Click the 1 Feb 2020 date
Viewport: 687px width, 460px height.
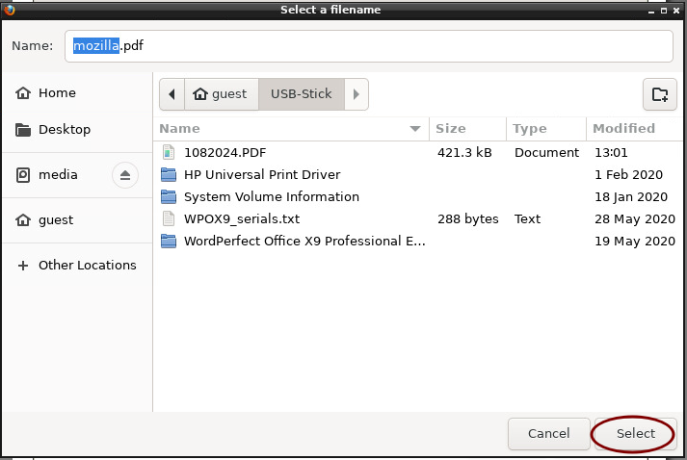point(628,174)
